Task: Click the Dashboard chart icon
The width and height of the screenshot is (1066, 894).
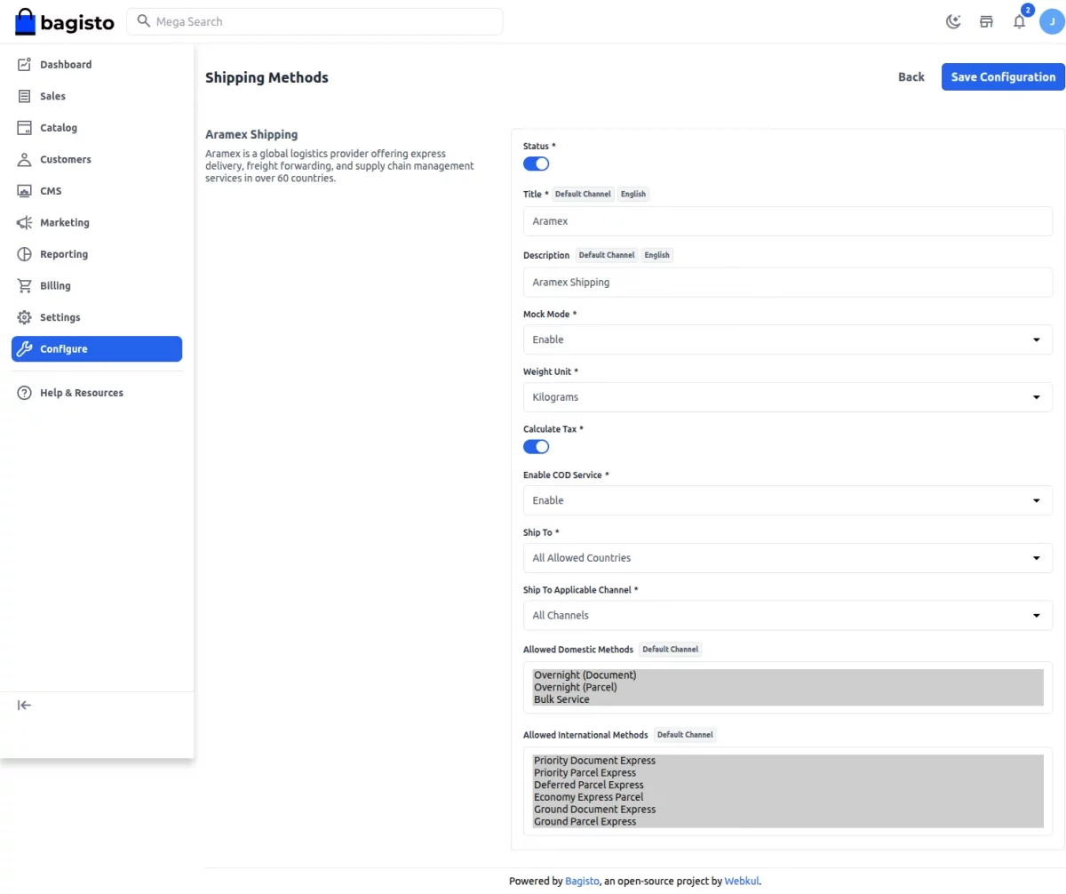Action: [x=25, y=64]
